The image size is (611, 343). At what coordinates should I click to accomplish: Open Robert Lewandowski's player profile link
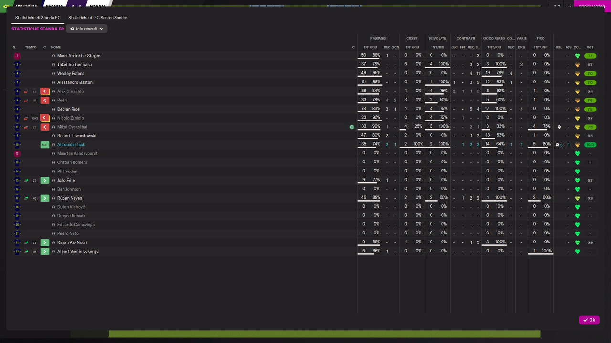76,136
